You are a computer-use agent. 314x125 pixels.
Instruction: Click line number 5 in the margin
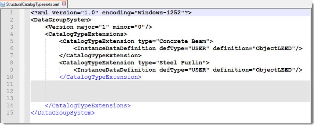[11, 41]
